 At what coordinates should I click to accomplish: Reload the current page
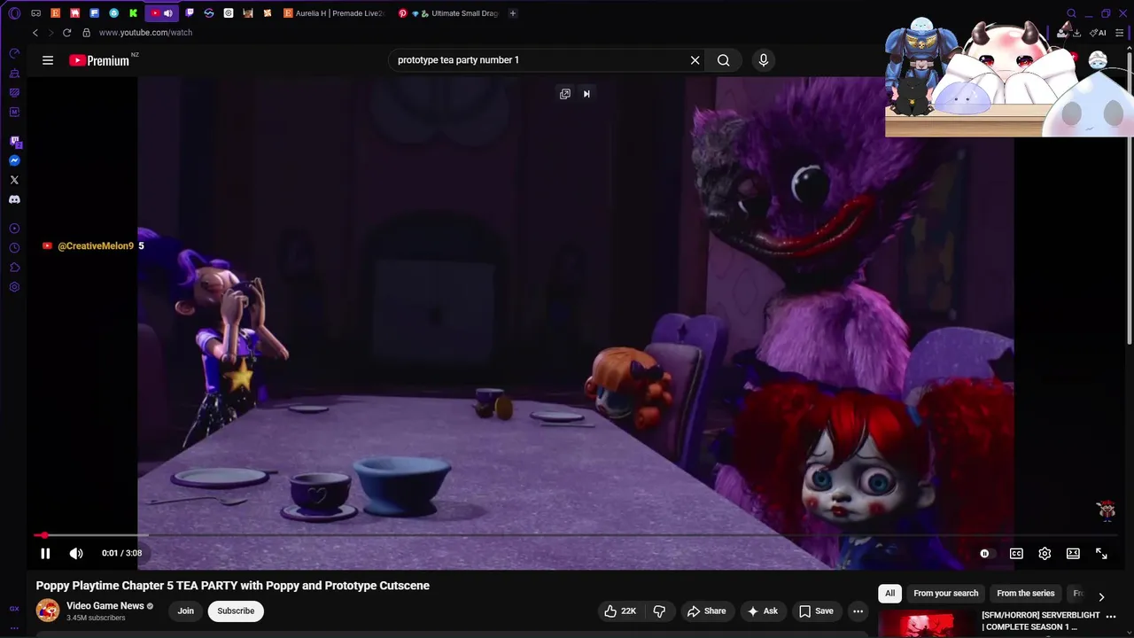click(x=66, y=33)
